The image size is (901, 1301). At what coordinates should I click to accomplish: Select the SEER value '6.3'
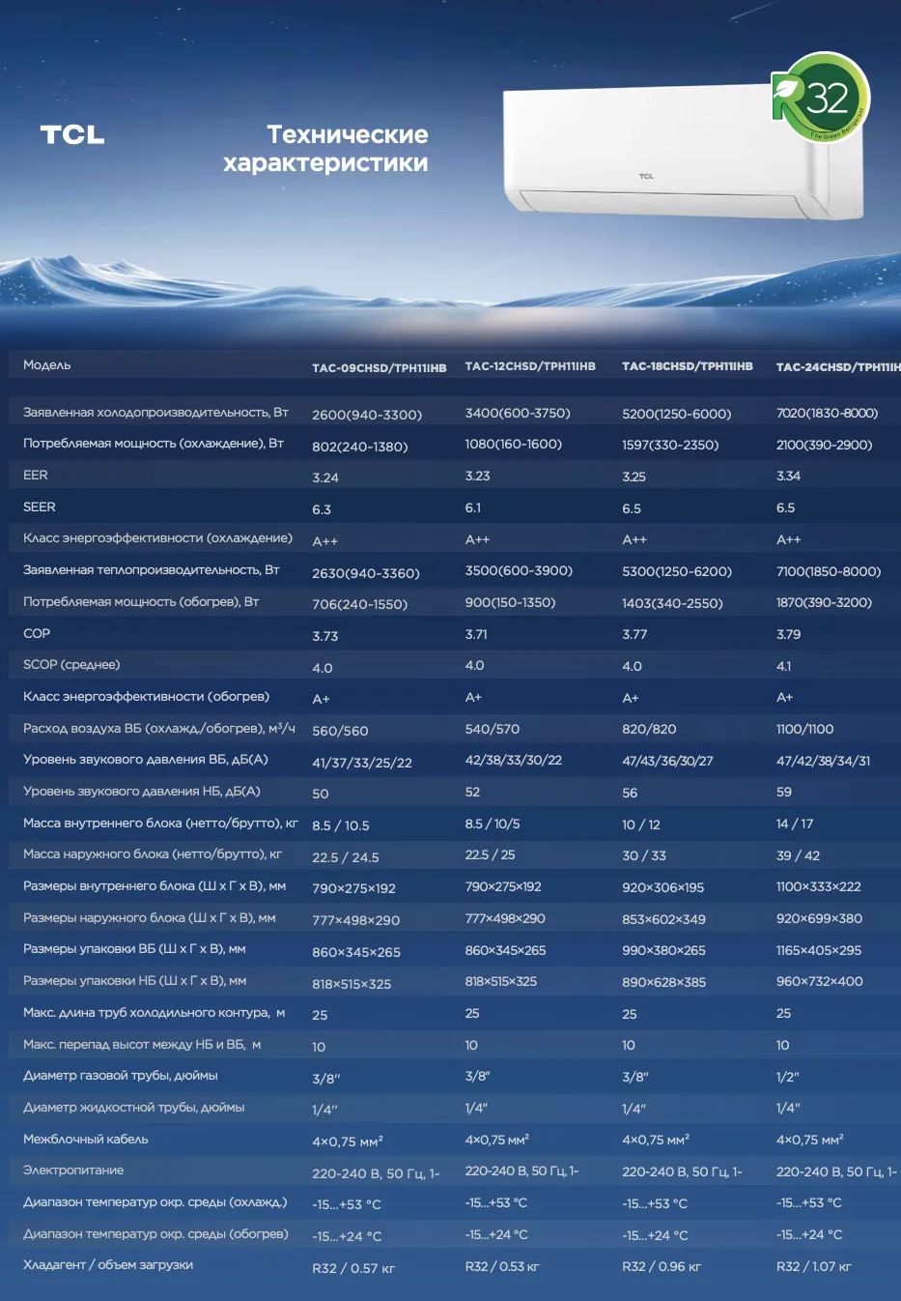tap(322, 509)
